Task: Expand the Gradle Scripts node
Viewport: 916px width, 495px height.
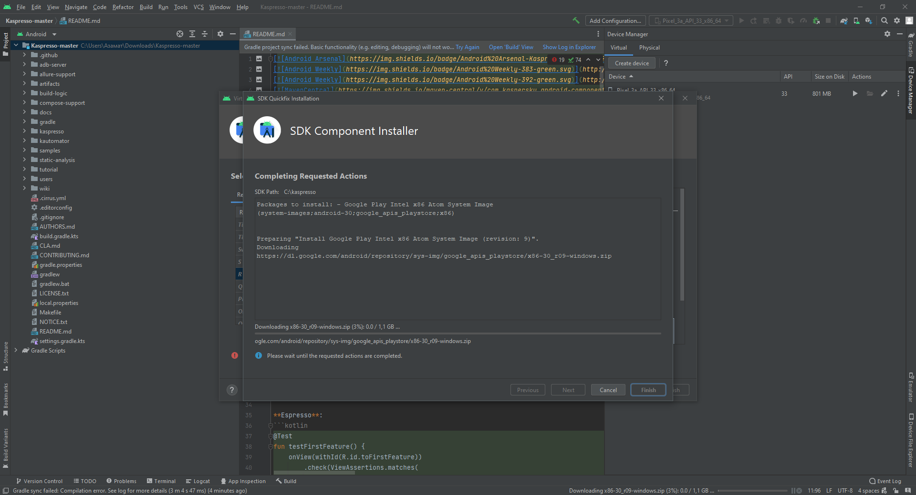Action: pos(16,350)
